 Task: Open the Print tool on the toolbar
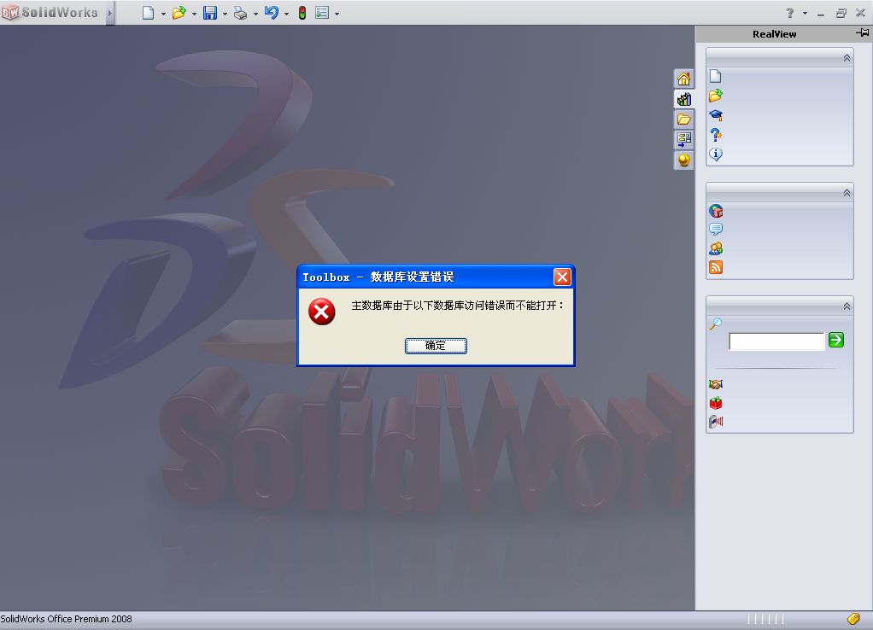(240, 13)
